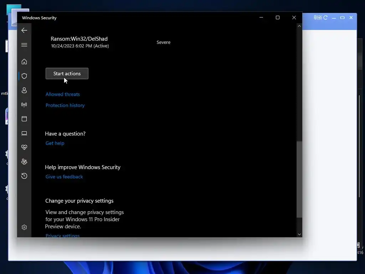The height and width of the screenshot is (274, 365).
Task: Open Device performance & health heart icon
Action: (24, 147)
